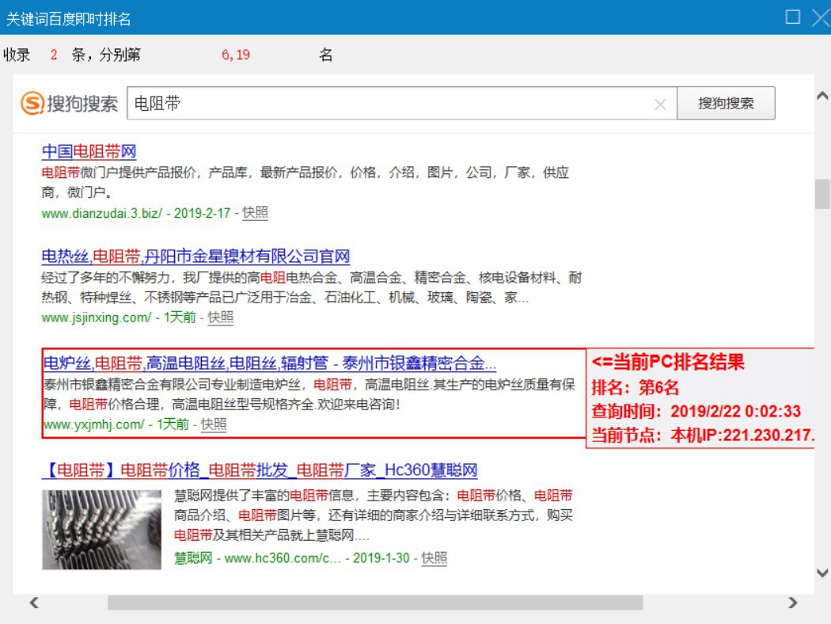This screenshot has height=624, width=831.
Task: Click the Sogou search logo
Action: [x=70, y=104]
